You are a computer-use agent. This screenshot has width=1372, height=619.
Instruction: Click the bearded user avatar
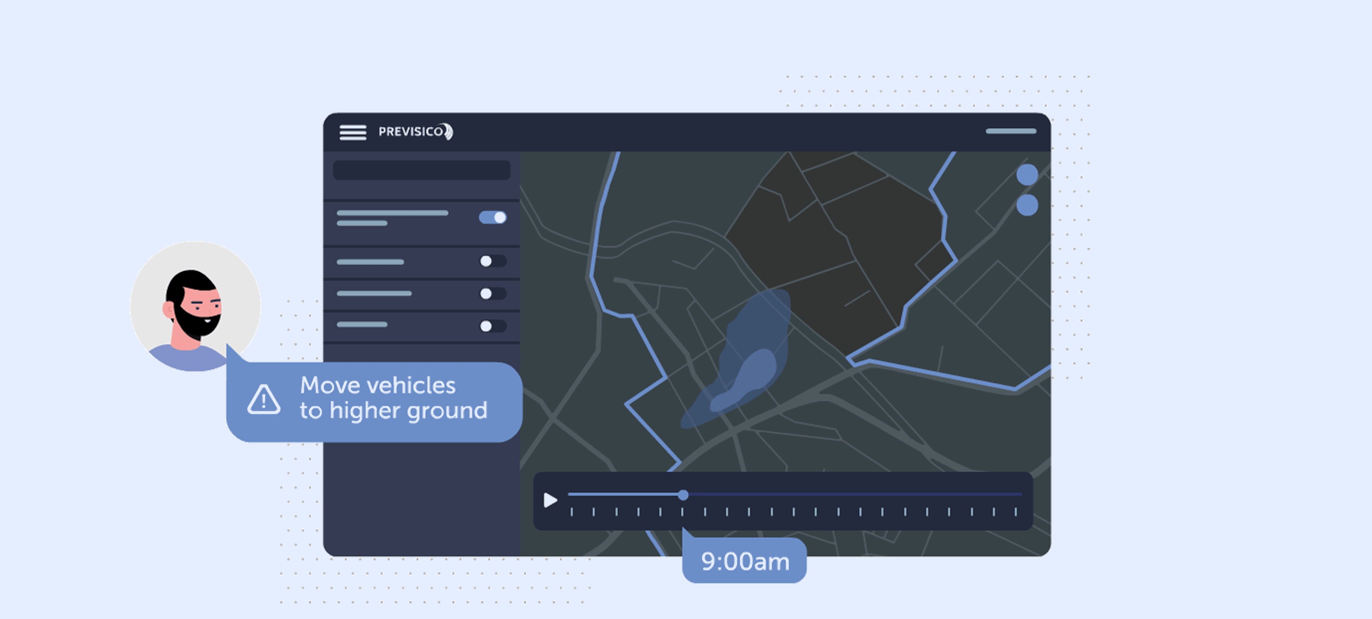(x=195, y=306)
